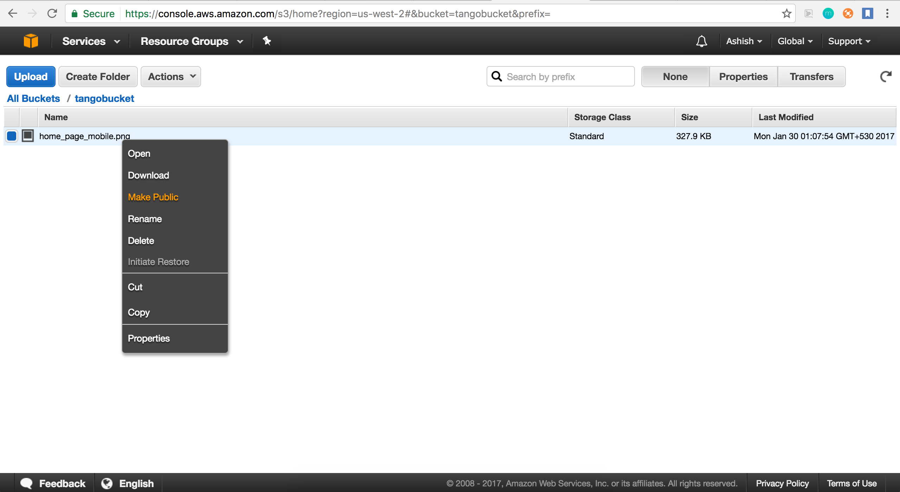
Task: Click the image file type icon
Action: click(x=28, y=136)
